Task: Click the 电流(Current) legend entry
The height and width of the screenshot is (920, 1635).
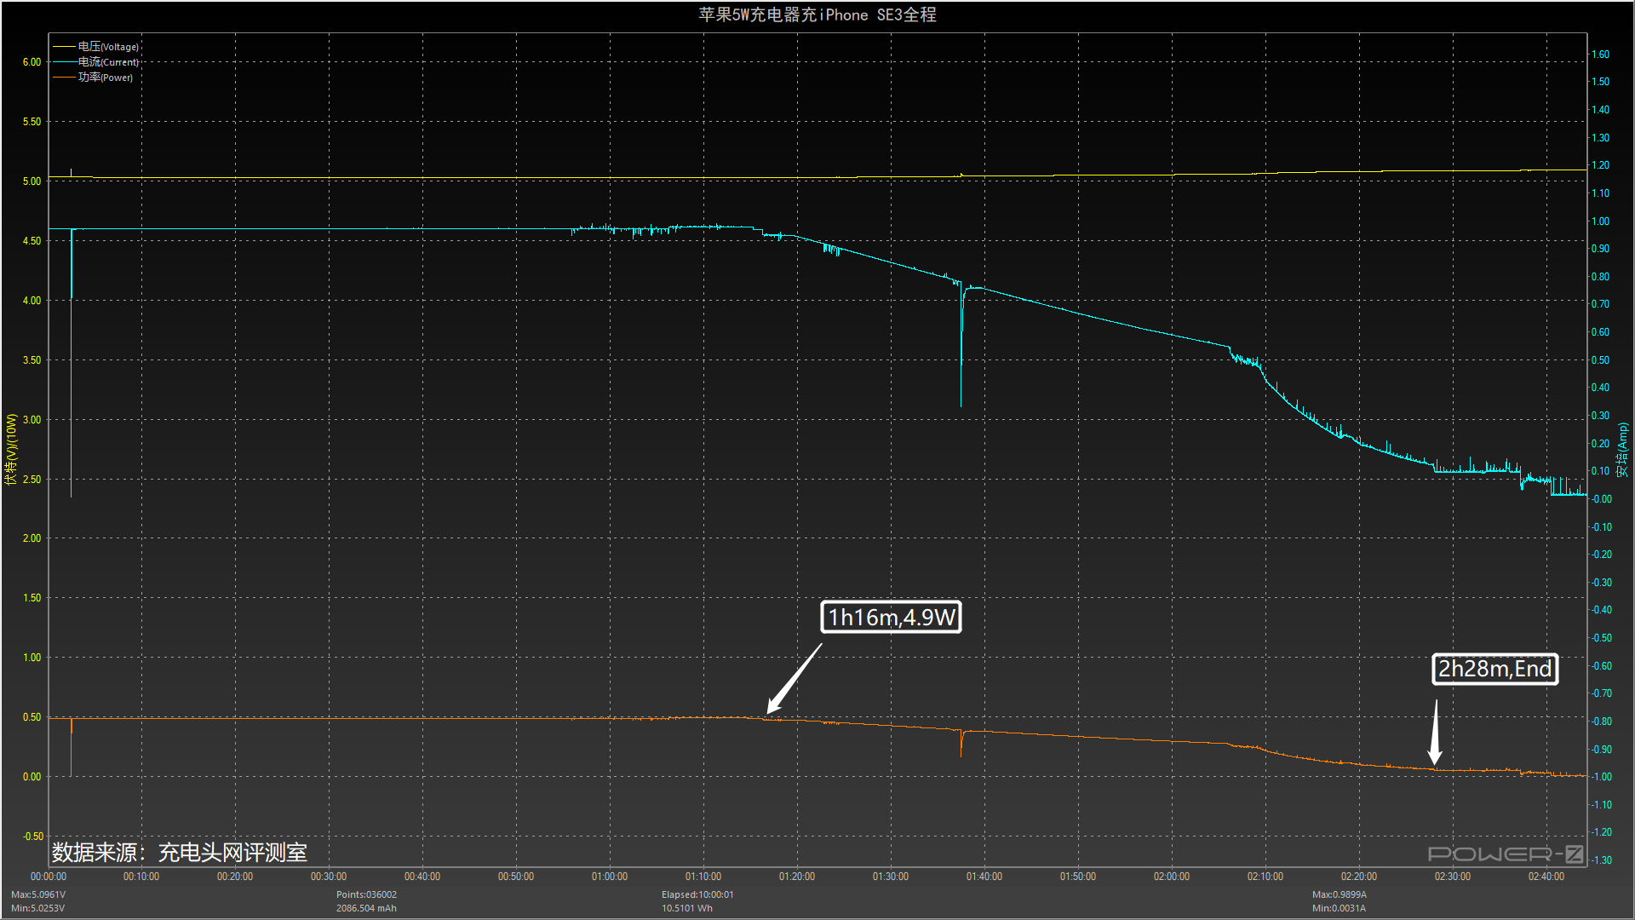Action: point(95,62)
